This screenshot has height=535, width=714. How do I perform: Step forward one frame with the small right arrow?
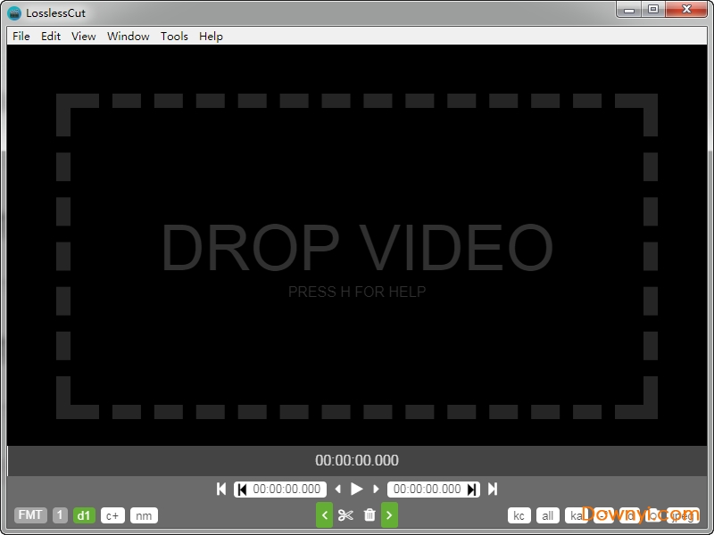376,489
